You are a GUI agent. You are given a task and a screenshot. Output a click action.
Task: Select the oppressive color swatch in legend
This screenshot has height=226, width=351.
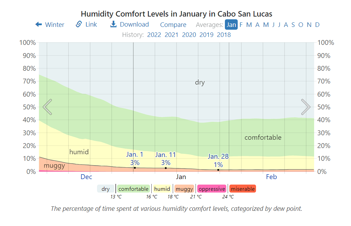[x=211, y=189]
